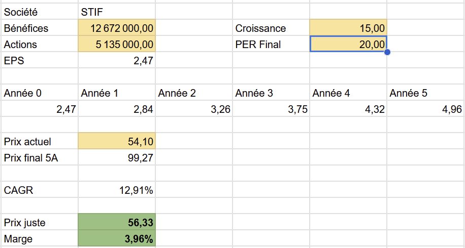The image size is (465, 248).
Task: Click the CAGR value cell 12,91%
Action: pyautogui.click(x=117, y=190)
